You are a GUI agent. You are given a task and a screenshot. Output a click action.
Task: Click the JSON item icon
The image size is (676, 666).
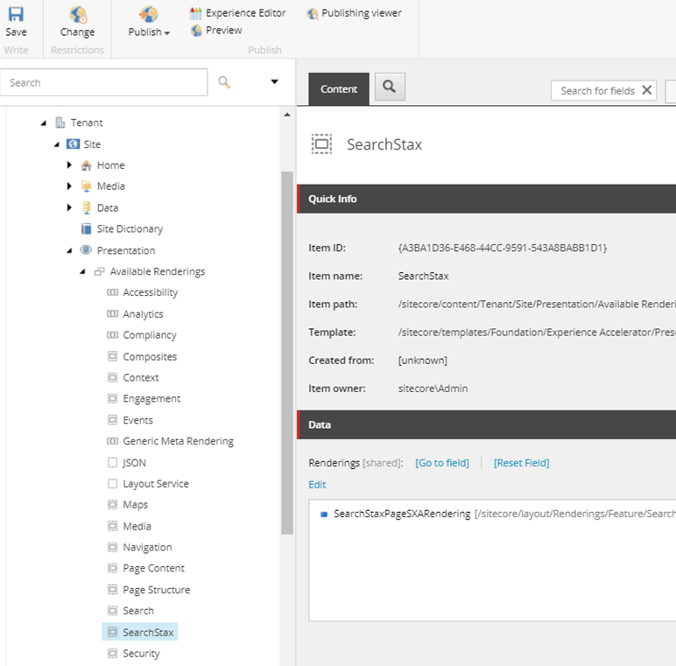(113, 463)
